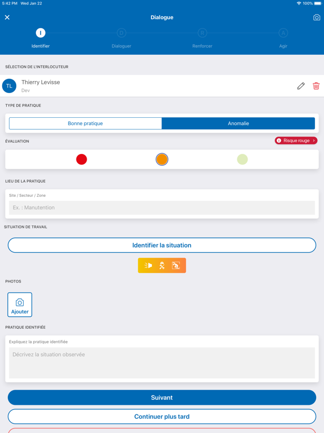324x433 pixels.
Task: Tap the Wi-Fi icon in status bar
Action: [299, 3]
